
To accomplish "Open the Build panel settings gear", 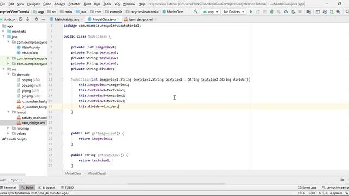I will click(342, 180).
